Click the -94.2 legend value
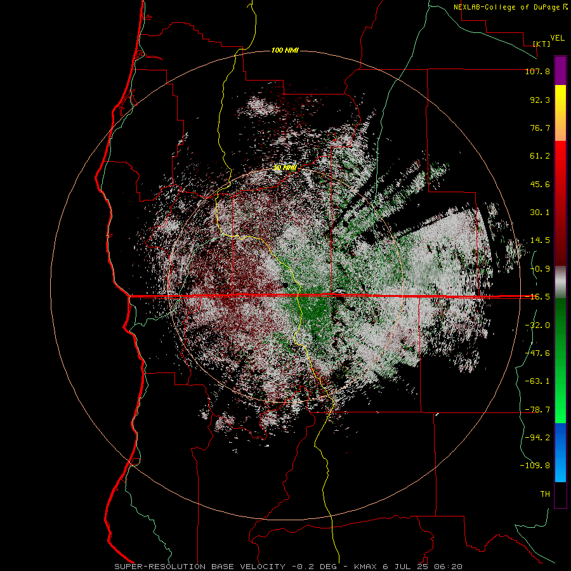The image size is (571, 571). pos(537,437)
